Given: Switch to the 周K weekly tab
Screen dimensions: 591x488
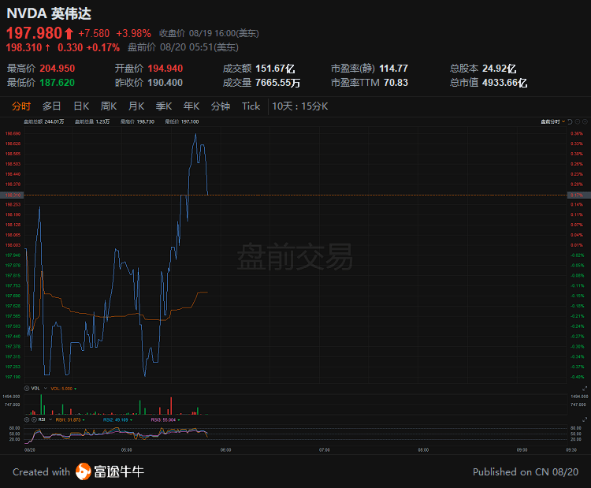Looking at the screenshot, I should click(109, 106).
